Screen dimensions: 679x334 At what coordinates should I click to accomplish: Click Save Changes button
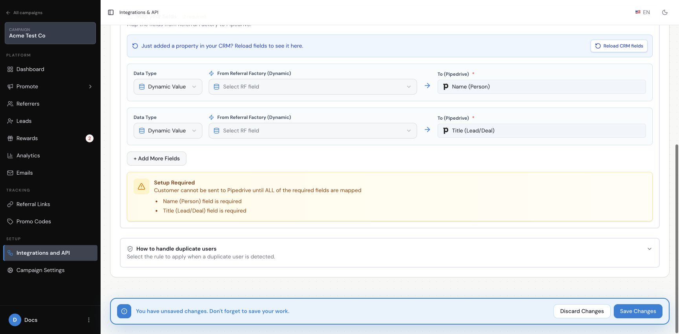click(x=638, y=311)
